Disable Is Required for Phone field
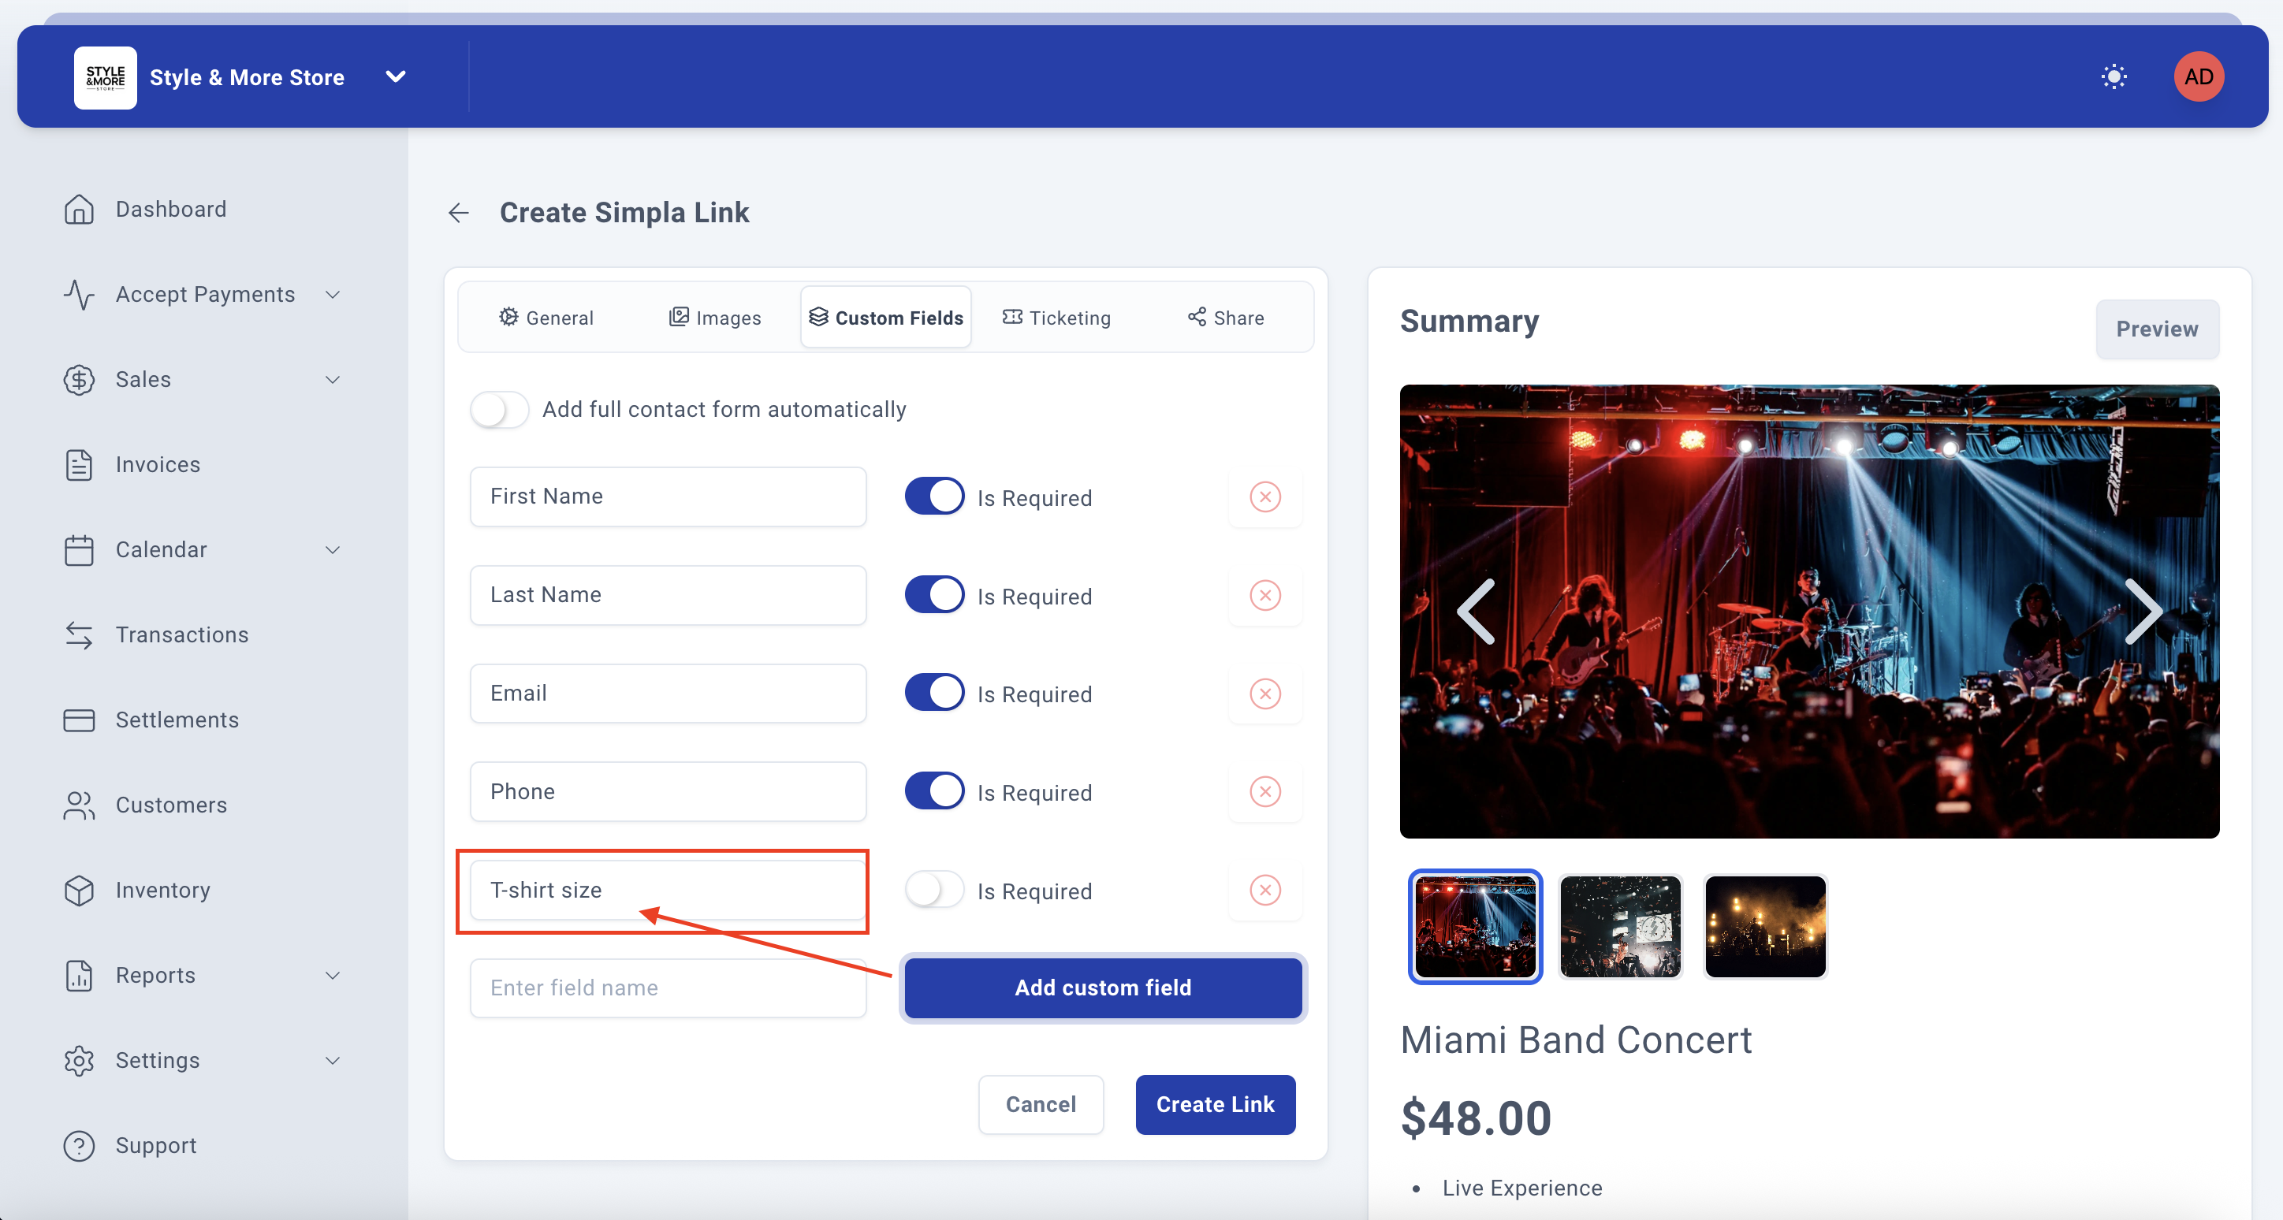Image resolution: width=2283 pixels, height=1220 pixels. (934, 792)
